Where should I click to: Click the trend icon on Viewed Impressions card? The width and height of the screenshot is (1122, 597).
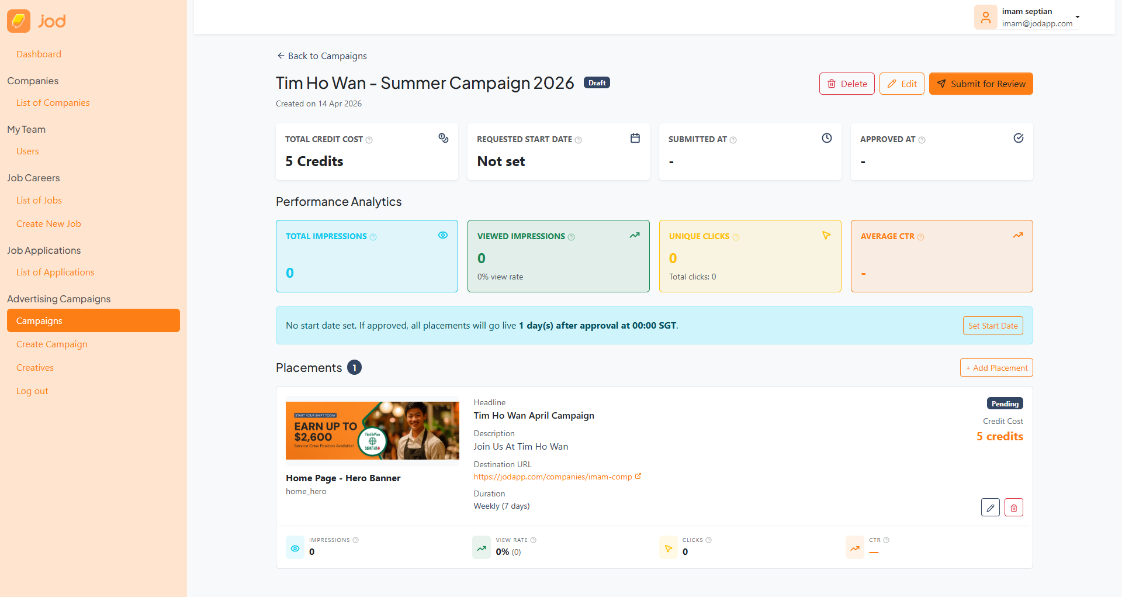click(x=635, y=235)
